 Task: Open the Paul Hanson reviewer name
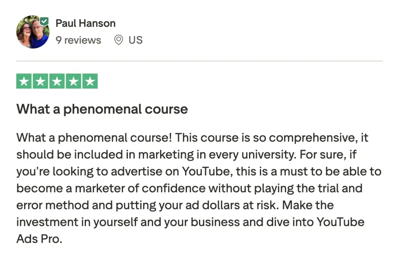coord(86,23)
